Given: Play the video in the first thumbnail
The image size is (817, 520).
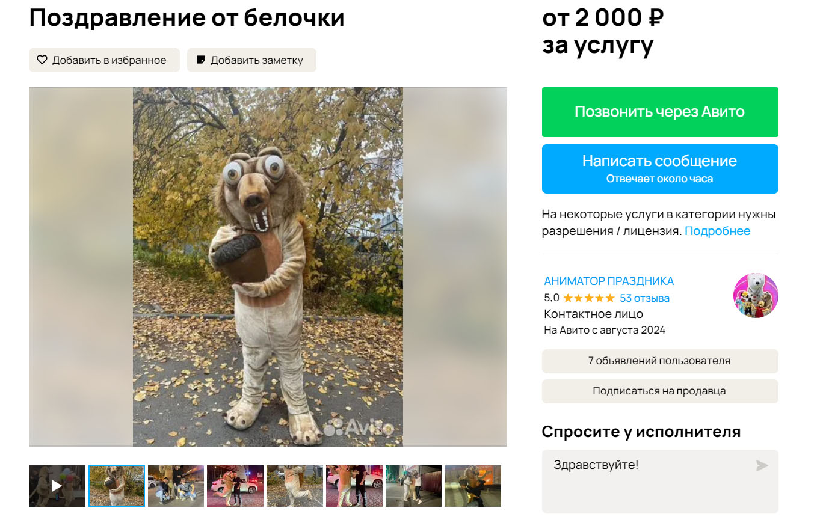Looking at the screenshot, I should click(57, 486).
